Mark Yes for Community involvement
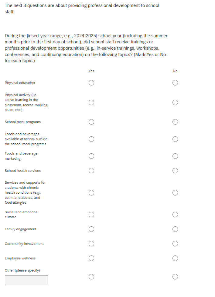215x297 pixels. tap(91, 244)
